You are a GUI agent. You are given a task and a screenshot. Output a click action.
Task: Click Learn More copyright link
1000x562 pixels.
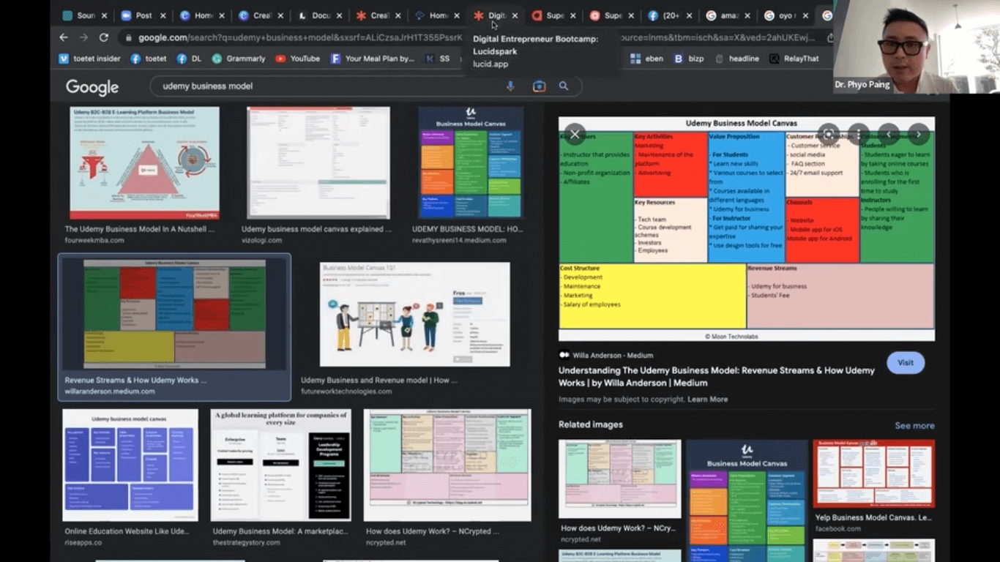pos(707,400)
